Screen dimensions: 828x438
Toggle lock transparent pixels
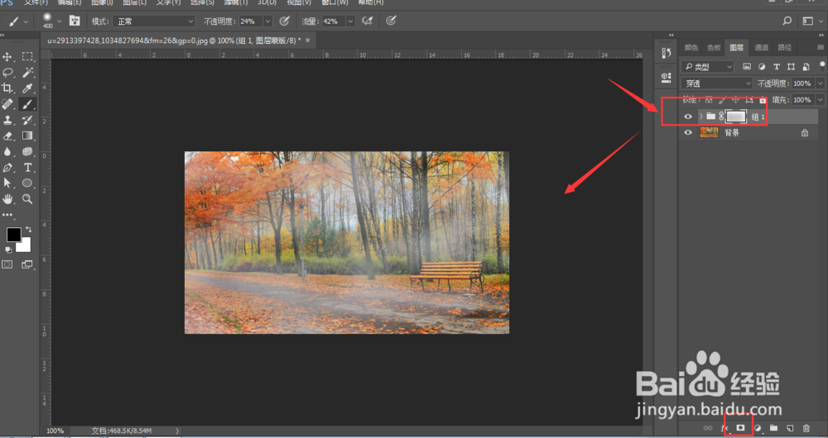[709, 100]
